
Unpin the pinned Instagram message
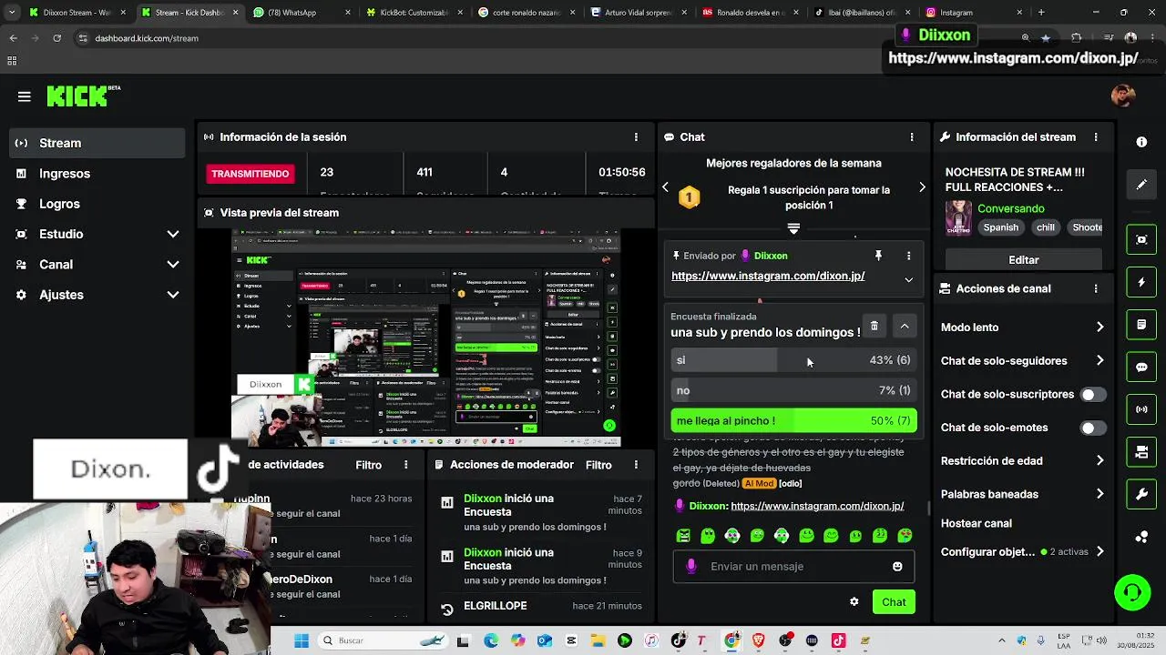(878, 256)
